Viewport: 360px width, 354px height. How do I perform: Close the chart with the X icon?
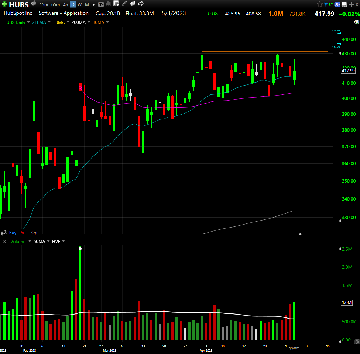pyautogui.click(x=357, y=4)
